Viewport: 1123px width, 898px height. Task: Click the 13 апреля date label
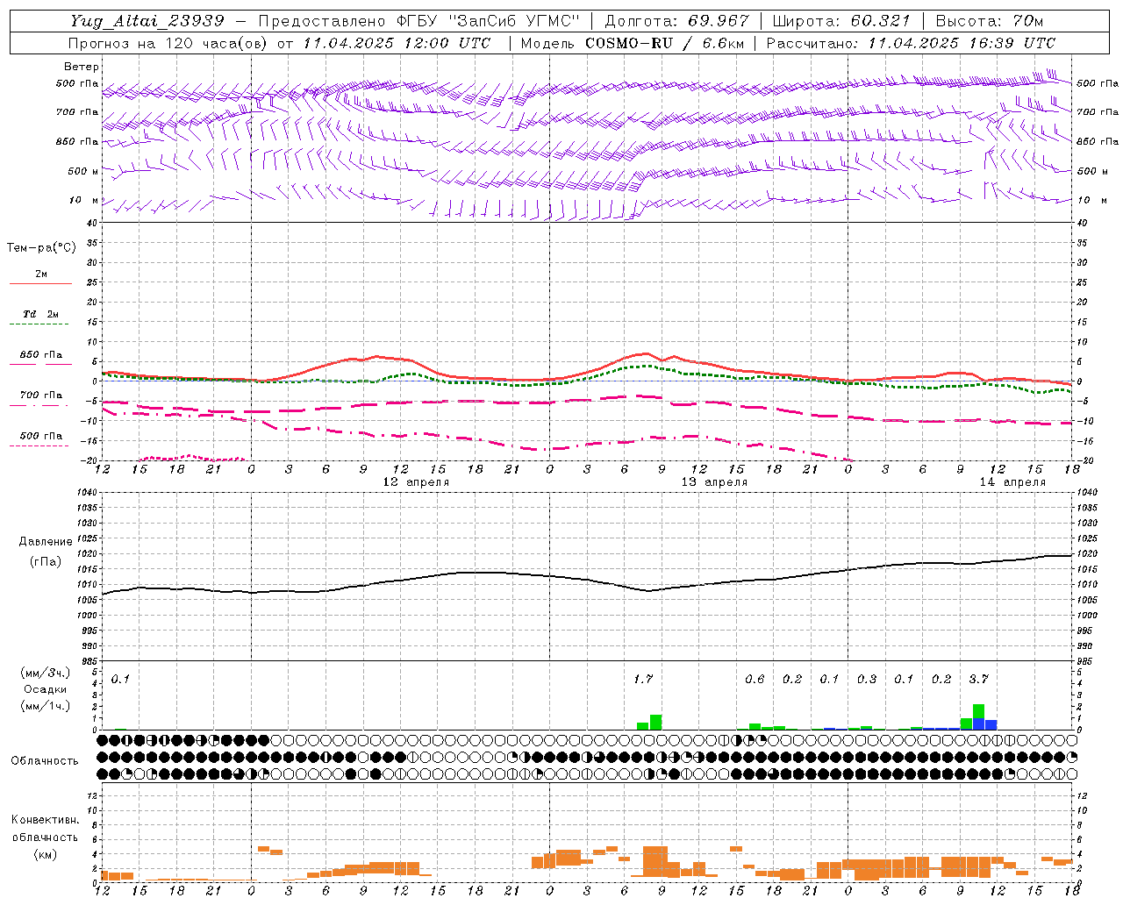pos(714,482)
